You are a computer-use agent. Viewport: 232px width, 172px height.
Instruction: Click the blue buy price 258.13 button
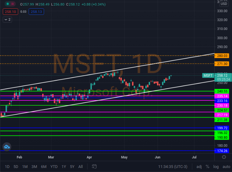[36, 12]
